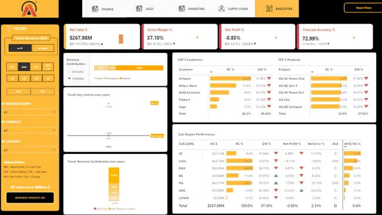Click AQ BZ Gen Y's GM % arrow

pyautogui.click(x=366, y=85)
